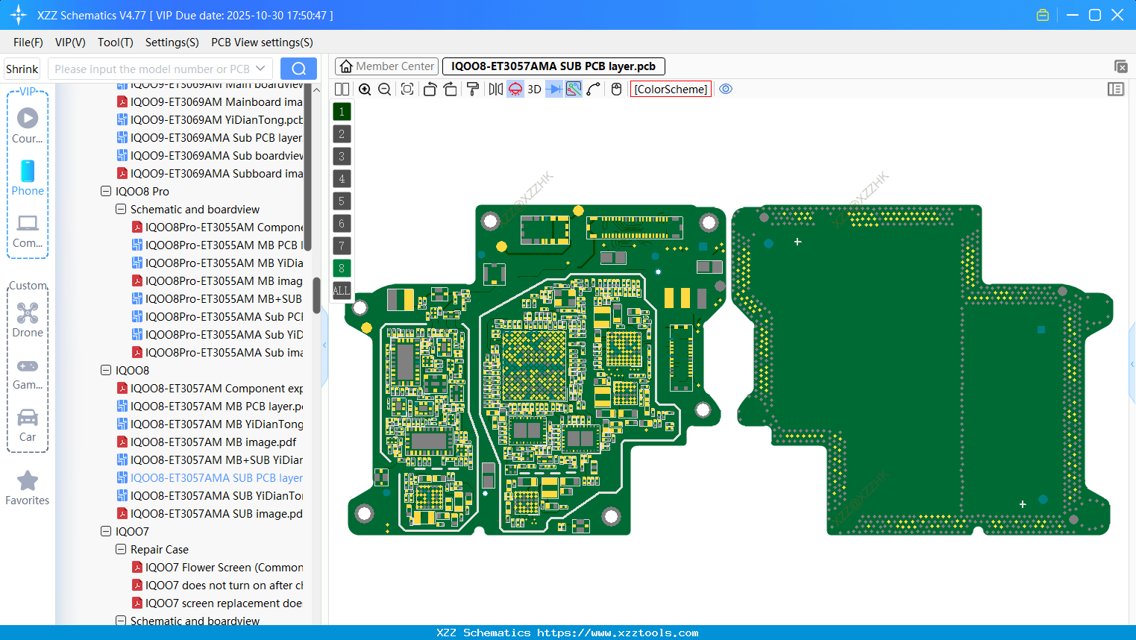The height and width of the screenshot is (640, 1136).
Task: Click the mirror flip board icon
Action: [495, 89]
